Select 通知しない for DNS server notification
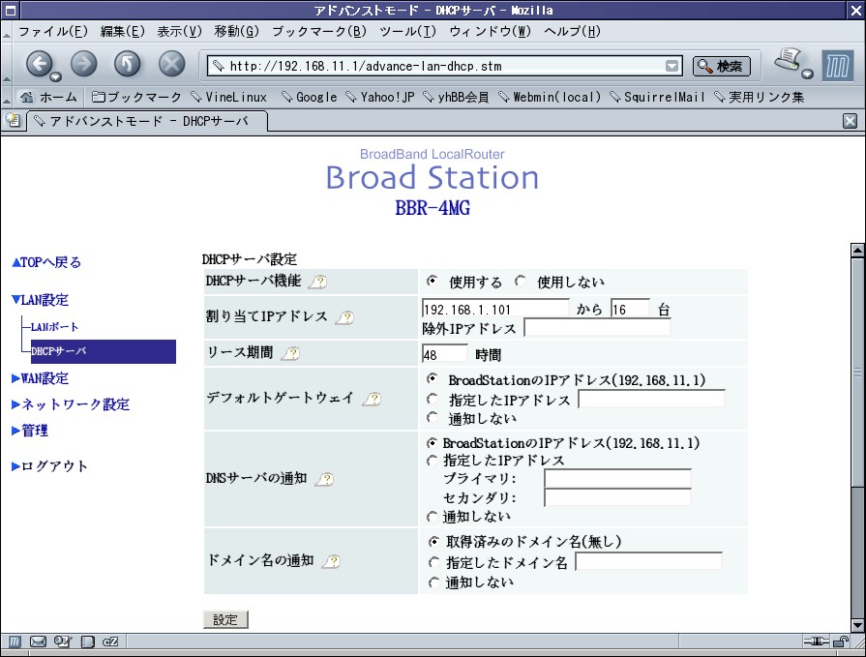Screen dimensions: 866x657 point(432,517)
